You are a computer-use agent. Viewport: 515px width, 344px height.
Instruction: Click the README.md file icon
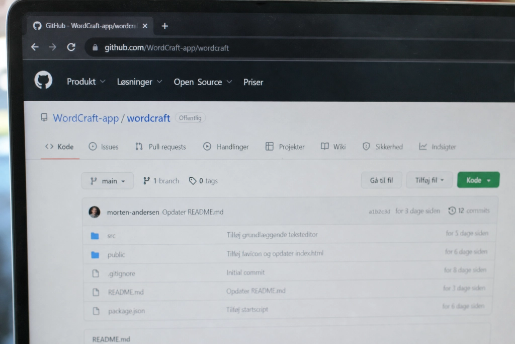tap(96, 292)
